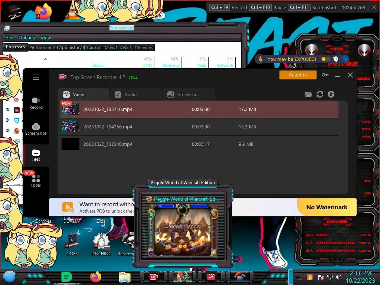Switch to the Services tab in Task Manager
The image size is (380, 285).
pyautogui.click(x=145, y=47)
